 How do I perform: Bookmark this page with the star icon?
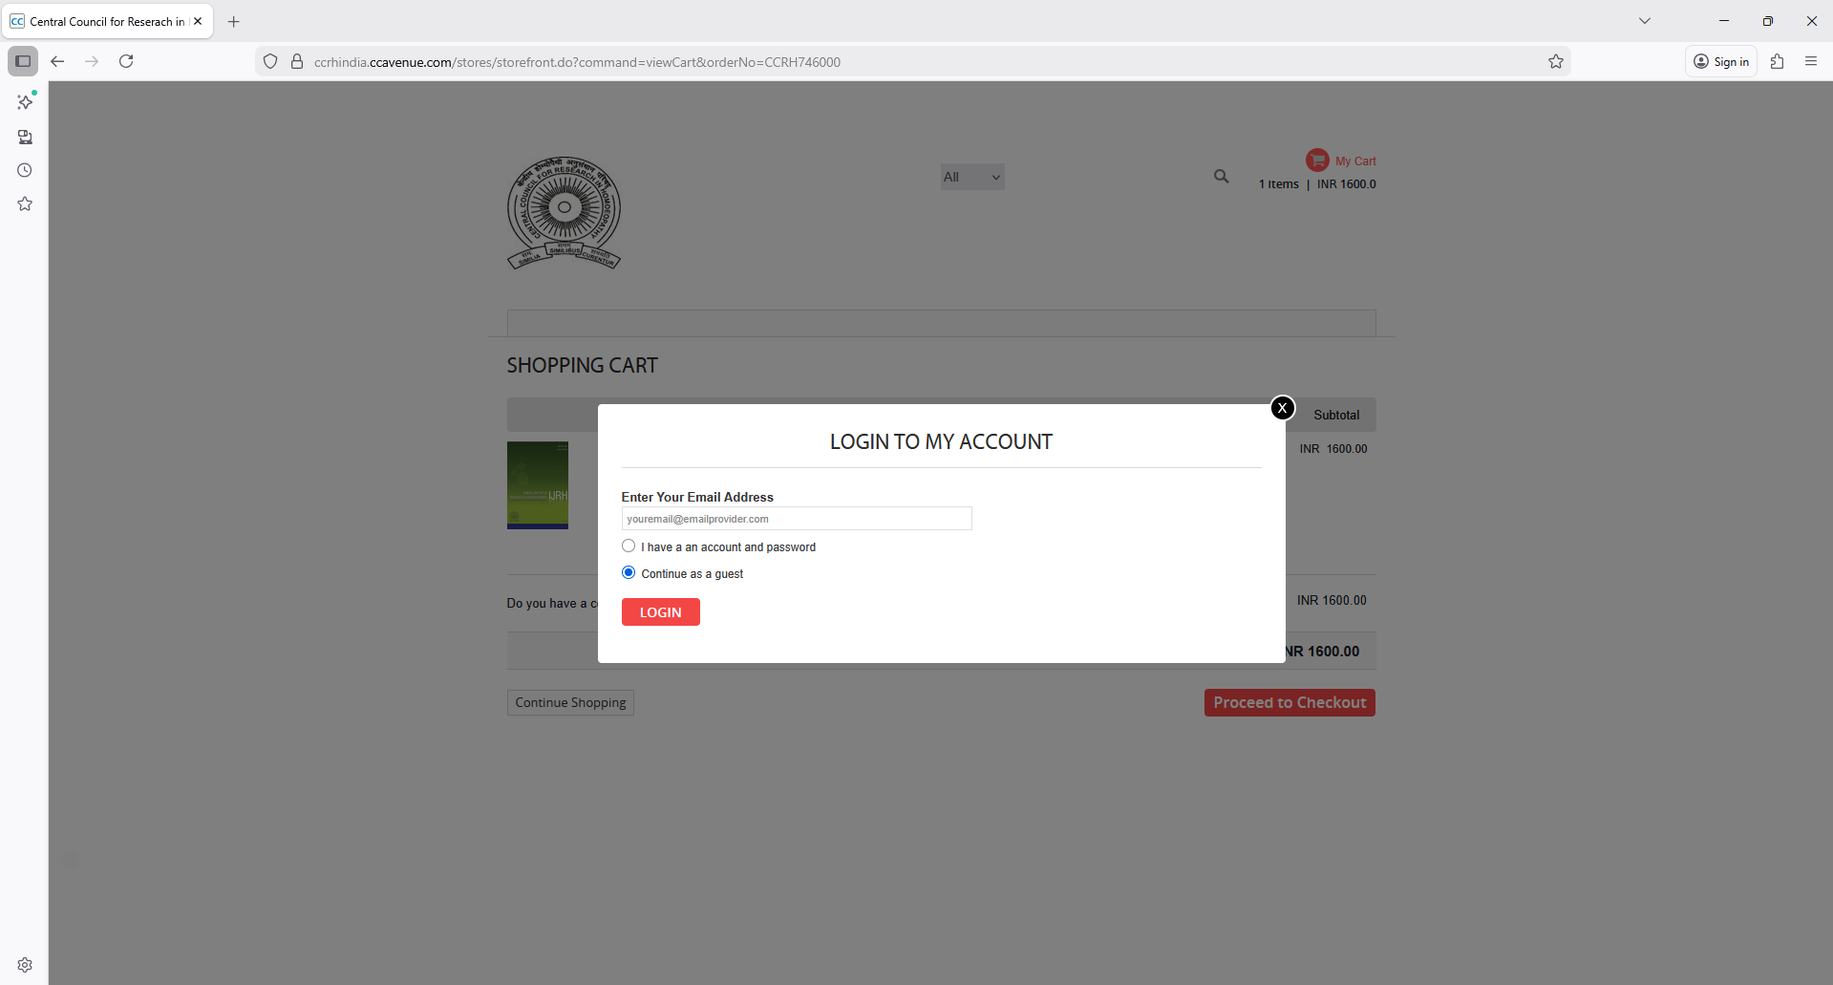click(x=1555, y=62)
